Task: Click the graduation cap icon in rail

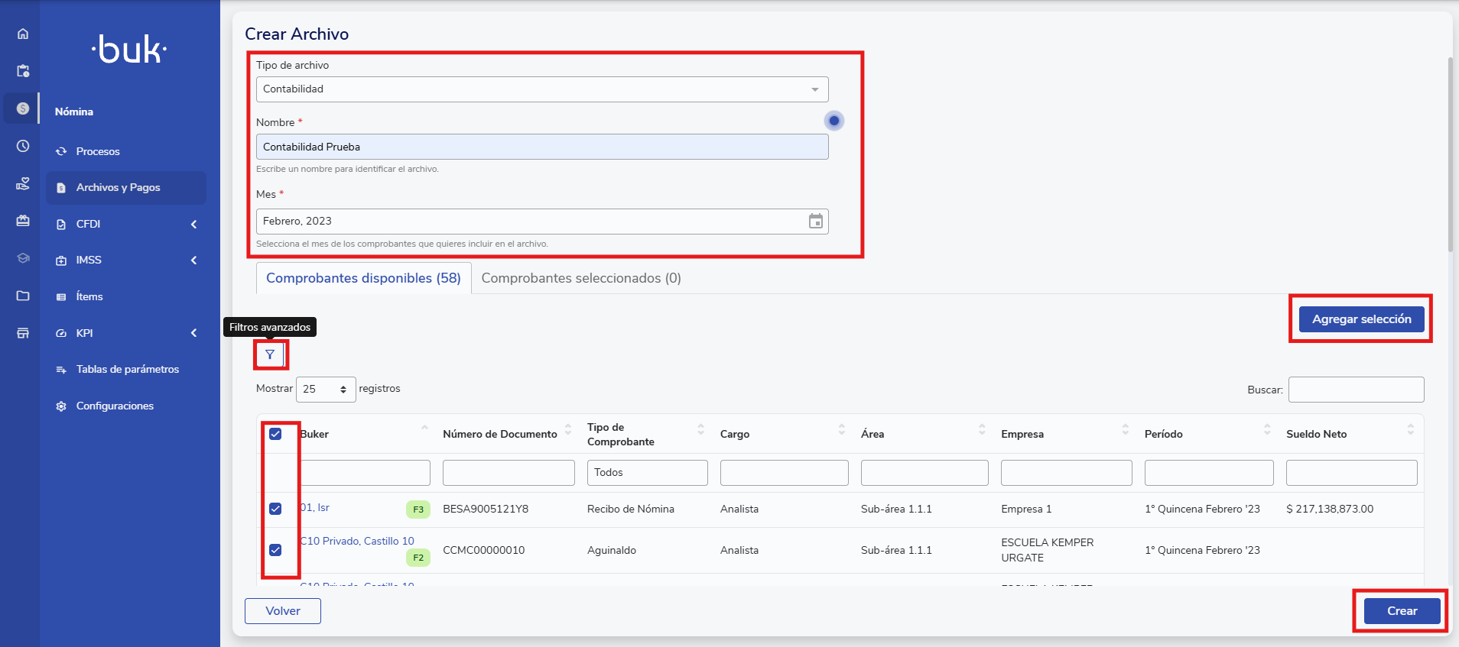Action: point(23,258)
